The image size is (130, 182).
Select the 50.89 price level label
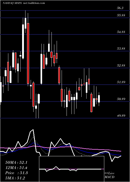pos(121,99)
